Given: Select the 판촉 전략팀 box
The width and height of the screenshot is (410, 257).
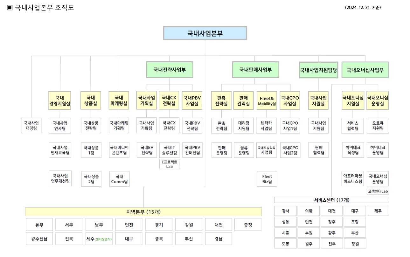Looking at the screenshot, I should [221, 126].
